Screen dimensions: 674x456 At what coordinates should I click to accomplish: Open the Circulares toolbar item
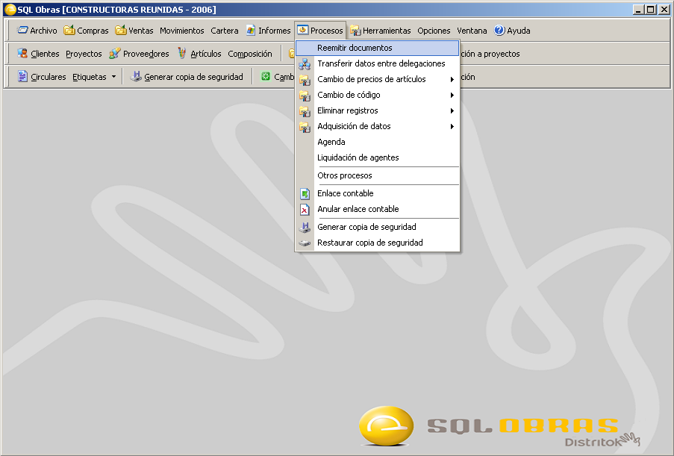click(42, 77)
